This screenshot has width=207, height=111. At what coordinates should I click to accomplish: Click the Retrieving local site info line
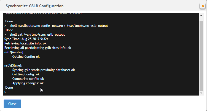click(25, 43)
